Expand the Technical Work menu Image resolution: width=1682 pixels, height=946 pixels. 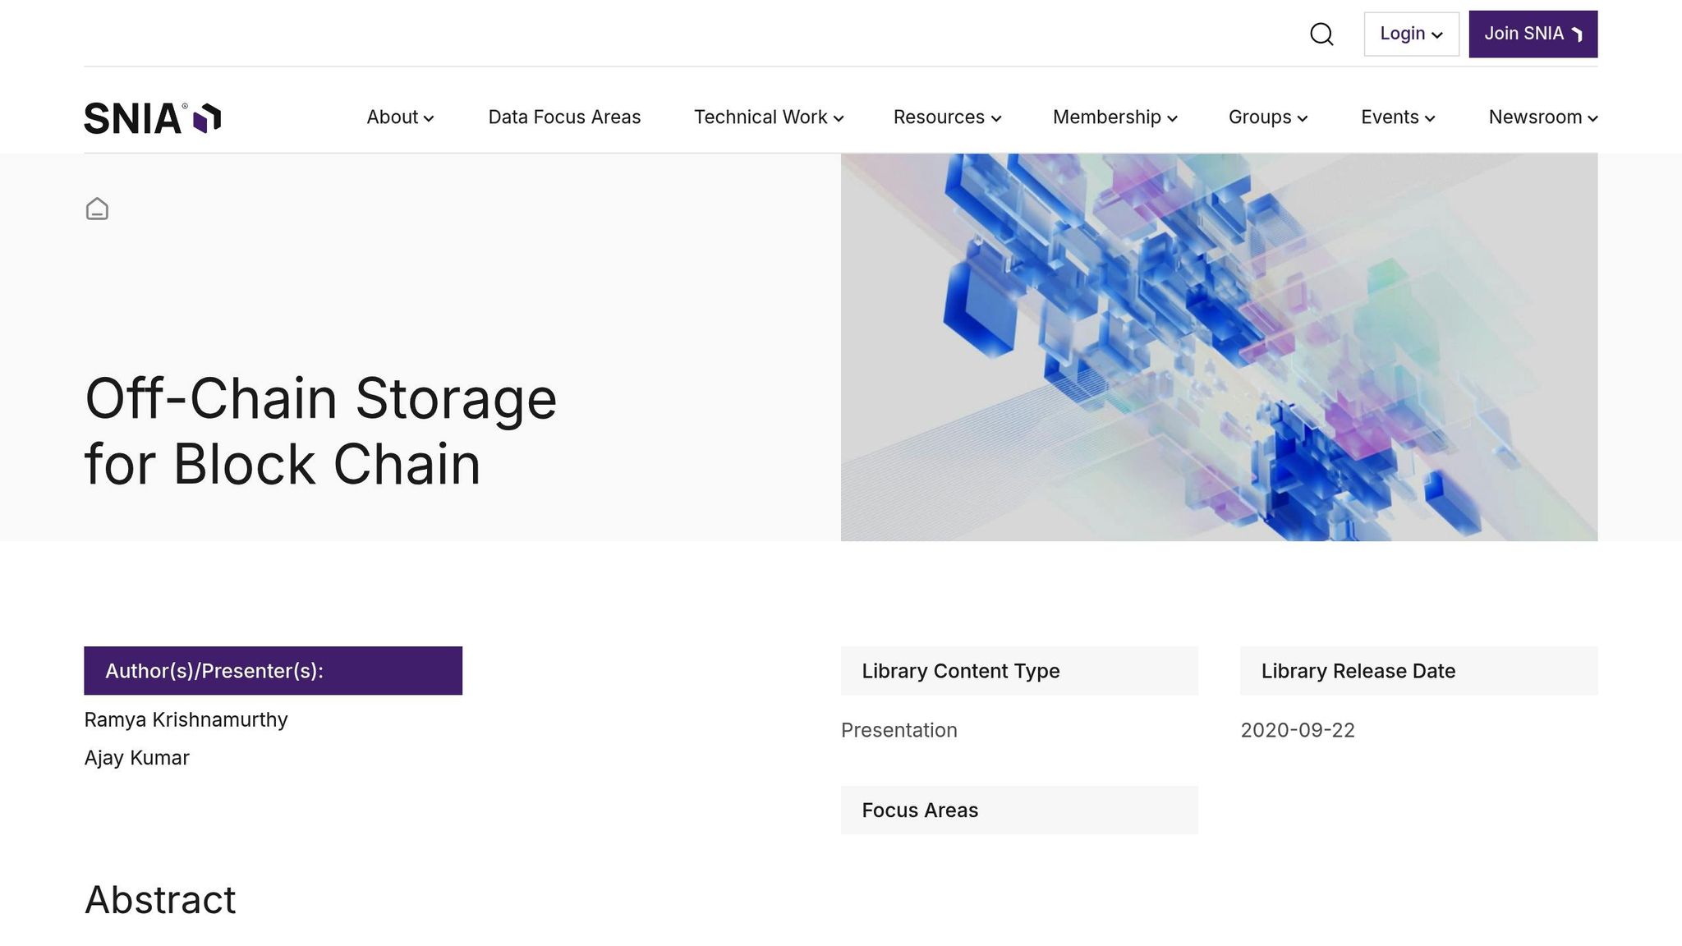[769, 117]
